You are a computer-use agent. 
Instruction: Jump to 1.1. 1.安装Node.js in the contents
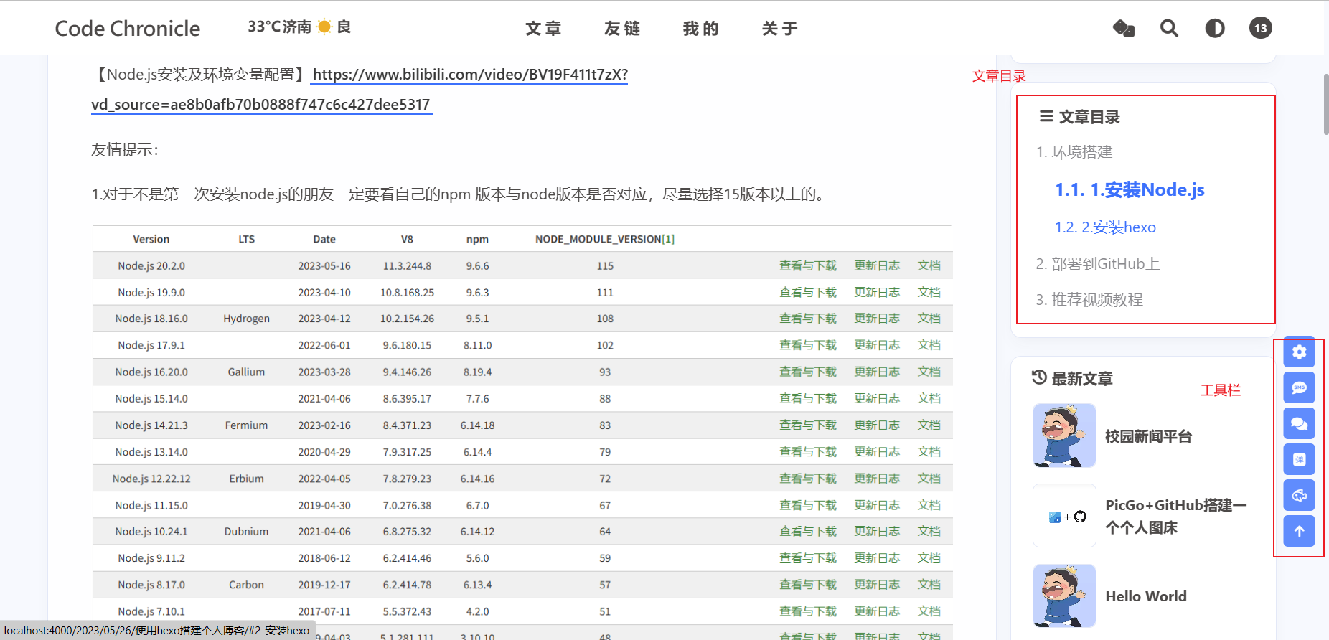pos(1130,190)
